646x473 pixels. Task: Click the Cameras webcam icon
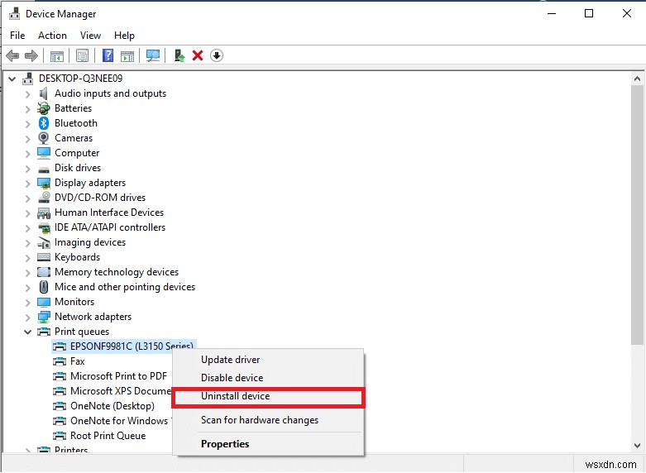(x=44, y=138)
